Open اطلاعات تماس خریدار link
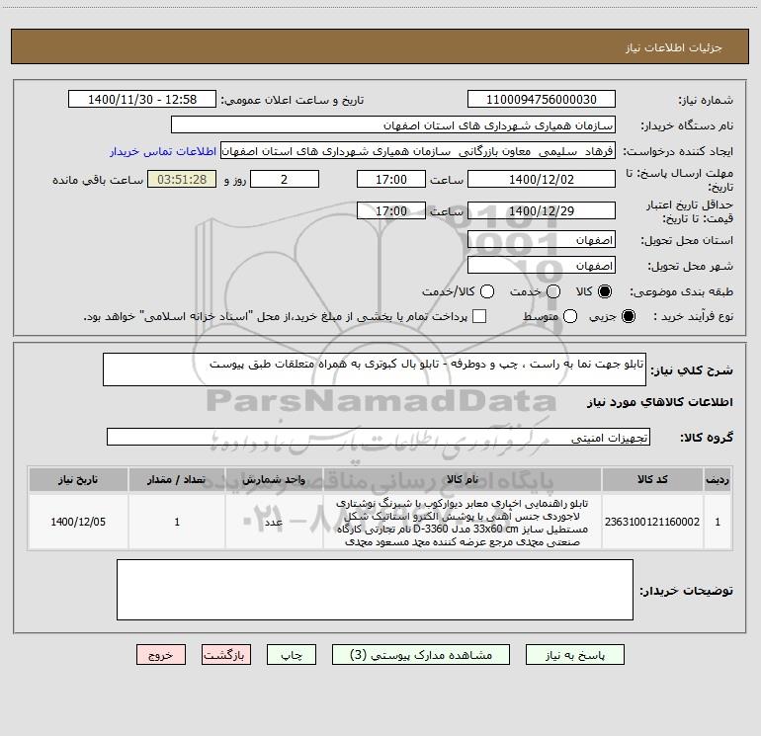Viewport: 761px width, 736px height. (x=163, y=151)
